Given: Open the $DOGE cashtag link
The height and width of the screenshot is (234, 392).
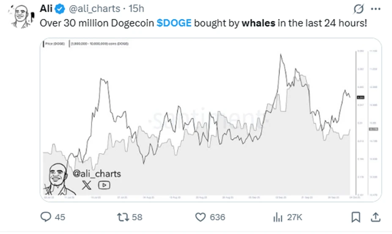Looking at the screenshot, I should point(174,22).
